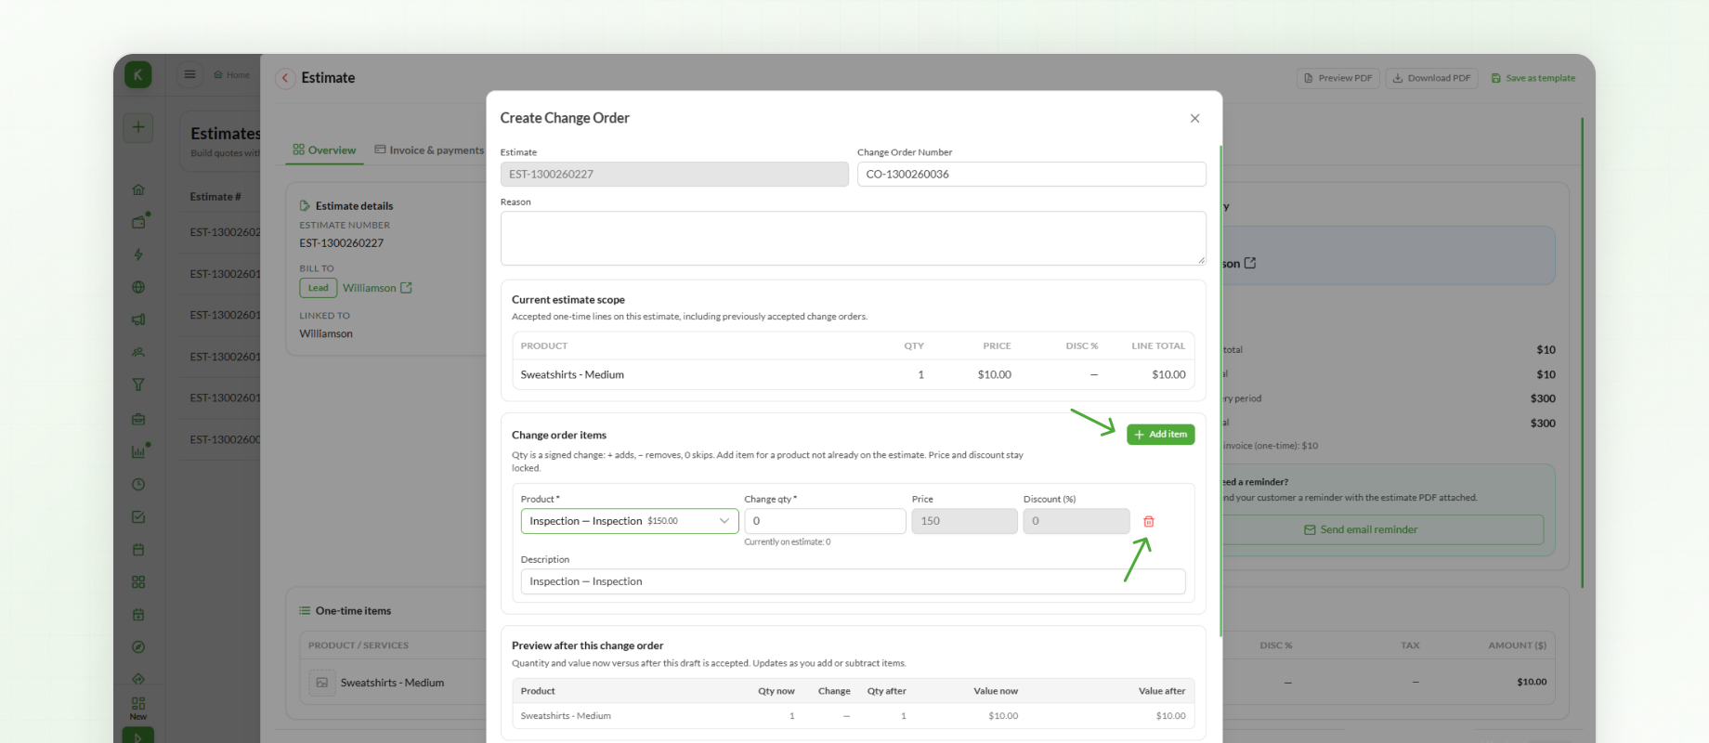Click the Change Order Number field
This screenshot has height=743, width=1709.
(1032, 174)
